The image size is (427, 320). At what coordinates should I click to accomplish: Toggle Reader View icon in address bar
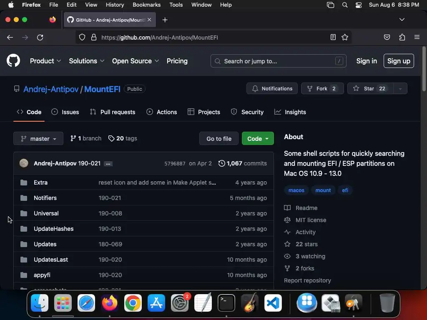[333, 37]
